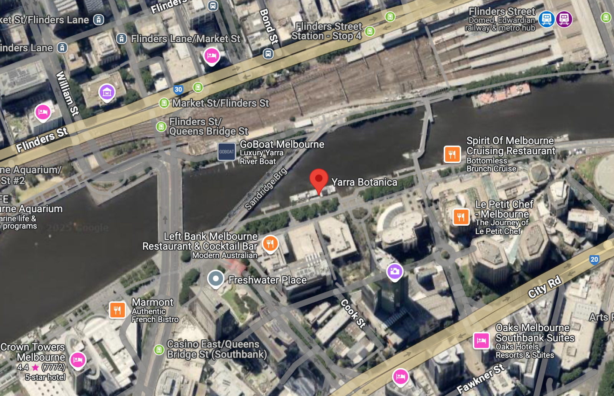Select the Flinders Lane/Market St bus stop icon

(x=122, y=38)
